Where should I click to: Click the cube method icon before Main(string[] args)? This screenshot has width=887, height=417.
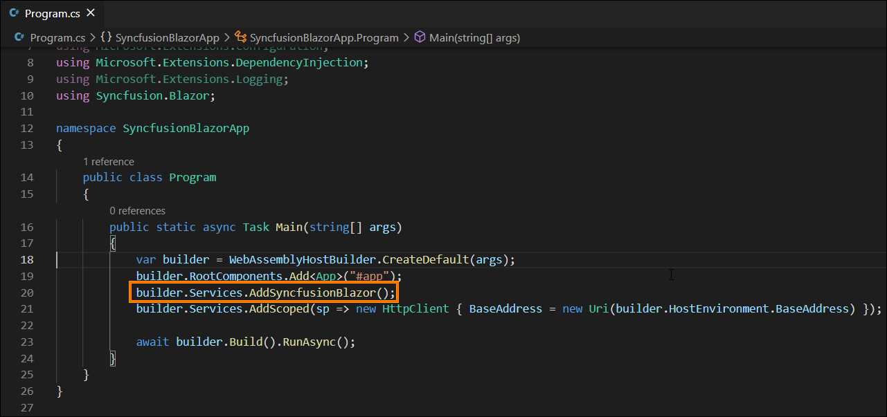click(420, 37)
